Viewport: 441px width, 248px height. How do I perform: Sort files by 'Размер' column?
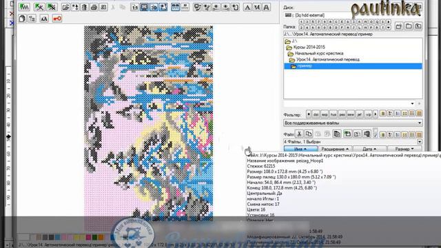[404, 149]
